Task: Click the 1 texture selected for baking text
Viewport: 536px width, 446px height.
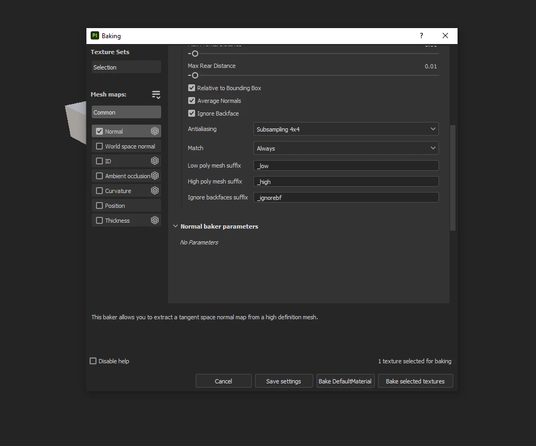Action: coord(415,361)
